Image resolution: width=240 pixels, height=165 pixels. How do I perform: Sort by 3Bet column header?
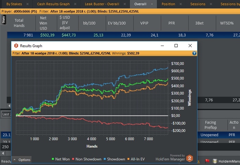(x=199, y=23)
